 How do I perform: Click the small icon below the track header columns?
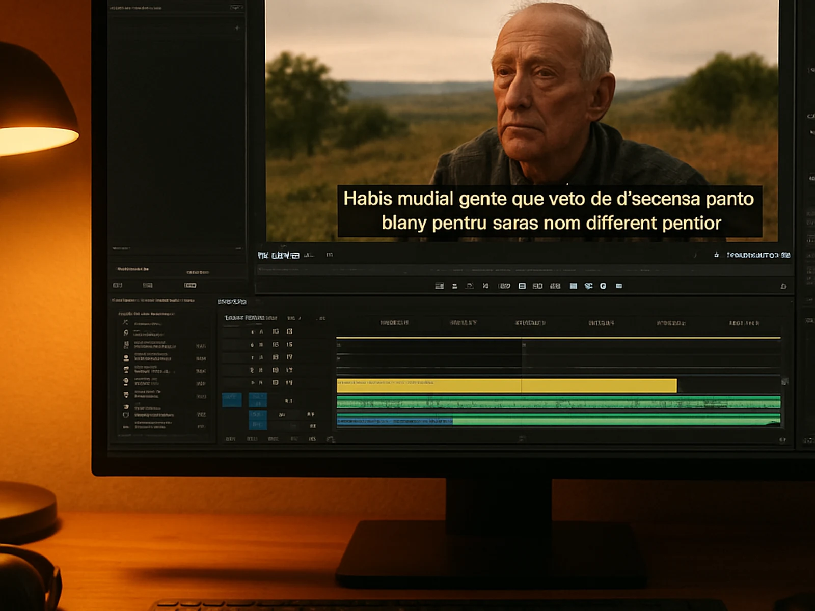pyautogui.click(x=330, y=439)
